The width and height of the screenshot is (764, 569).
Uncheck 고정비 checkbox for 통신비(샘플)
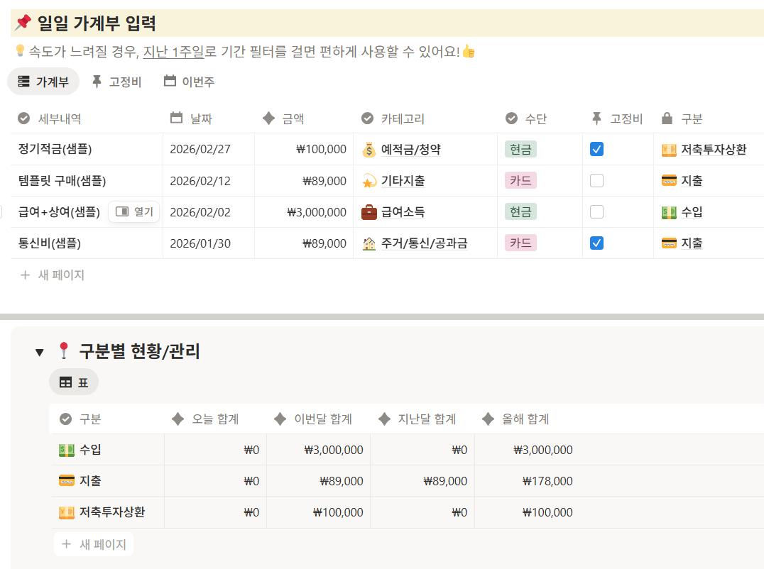(596, 243)
